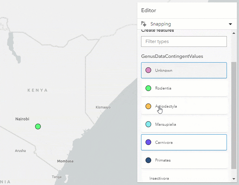Click the pink Unknown symbol circle
The image size is (239, 185).
point(148,70)
